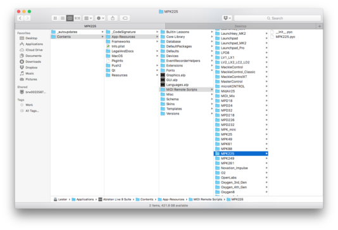
Task: Select the _autoupdates folder
Action: [x=77, y=32]
